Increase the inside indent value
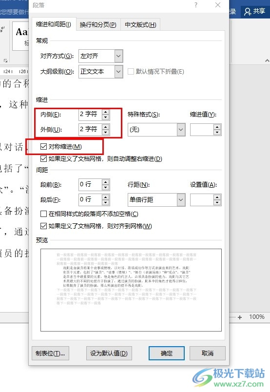 [x=105, y=112]
